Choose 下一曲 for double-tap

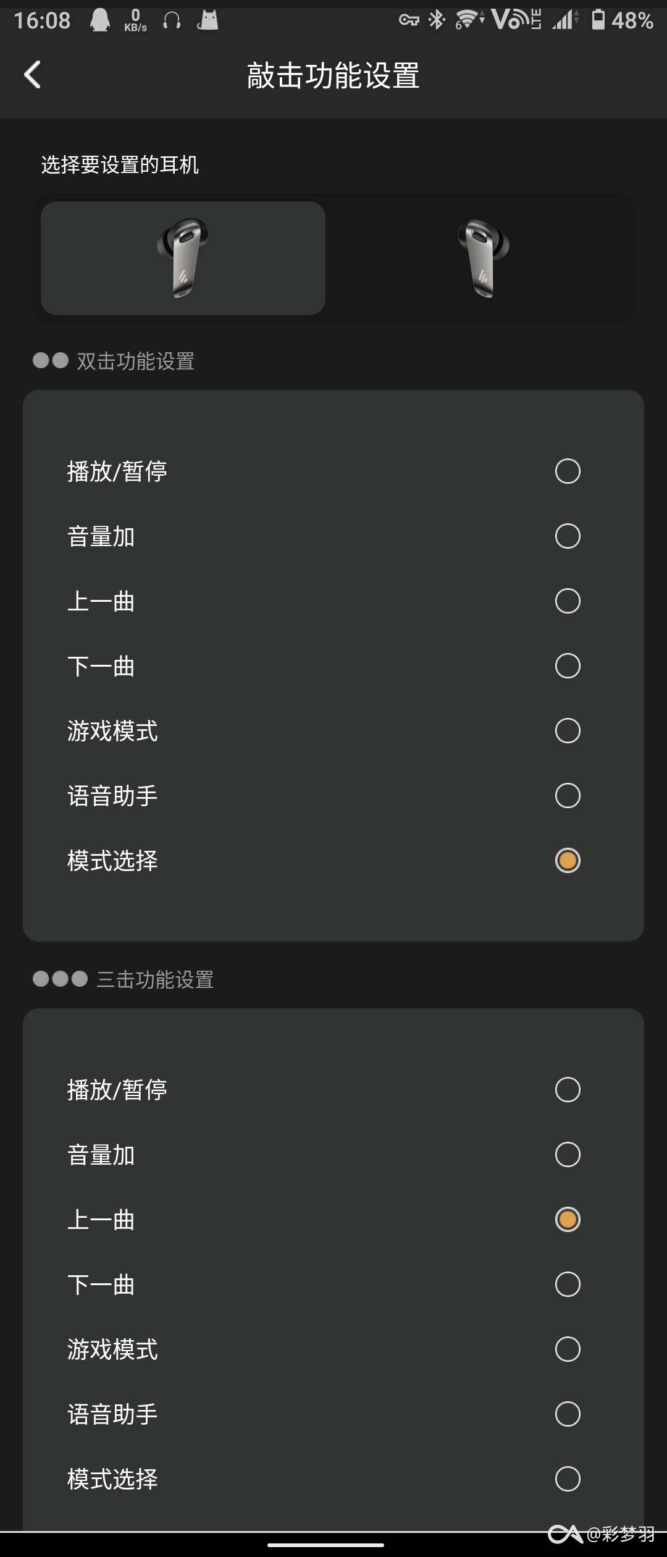(x=333, y=666)
